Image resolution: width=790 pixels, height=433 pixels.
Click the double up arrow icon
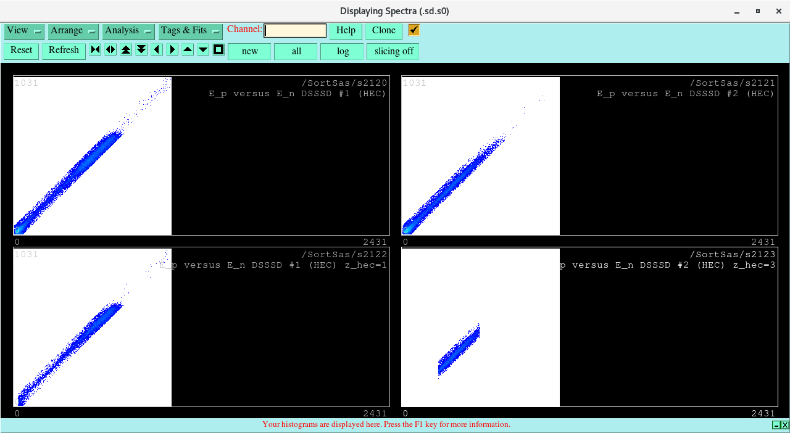coord(126,50)
